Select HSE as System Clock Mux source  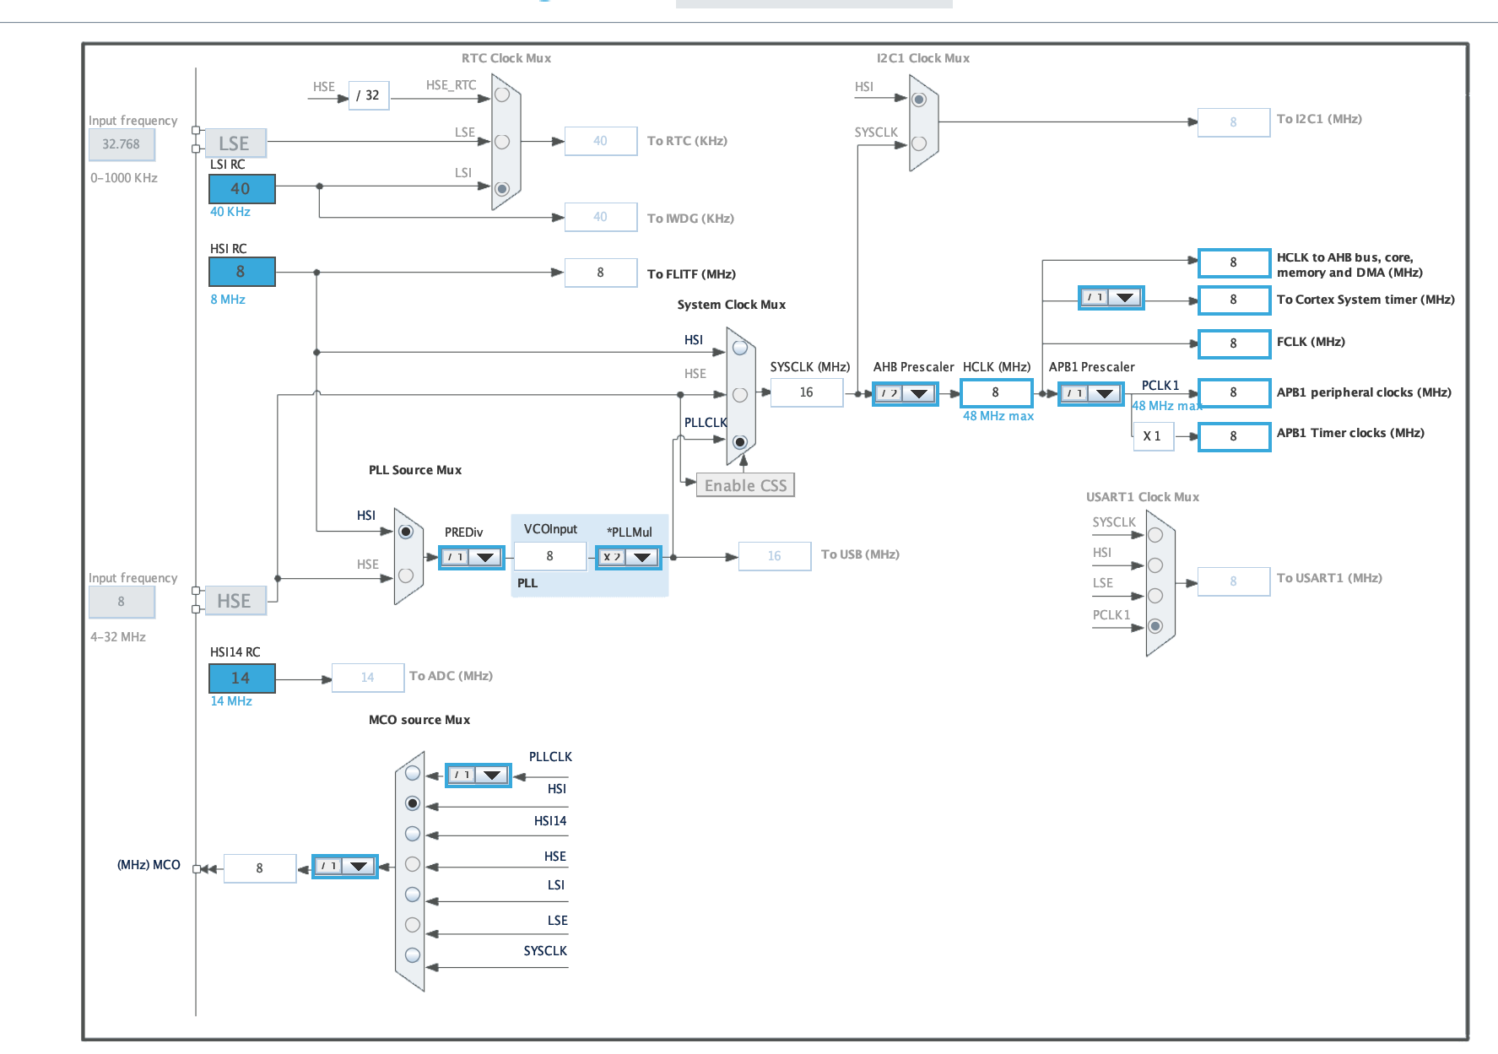click(x=740, y=392)
